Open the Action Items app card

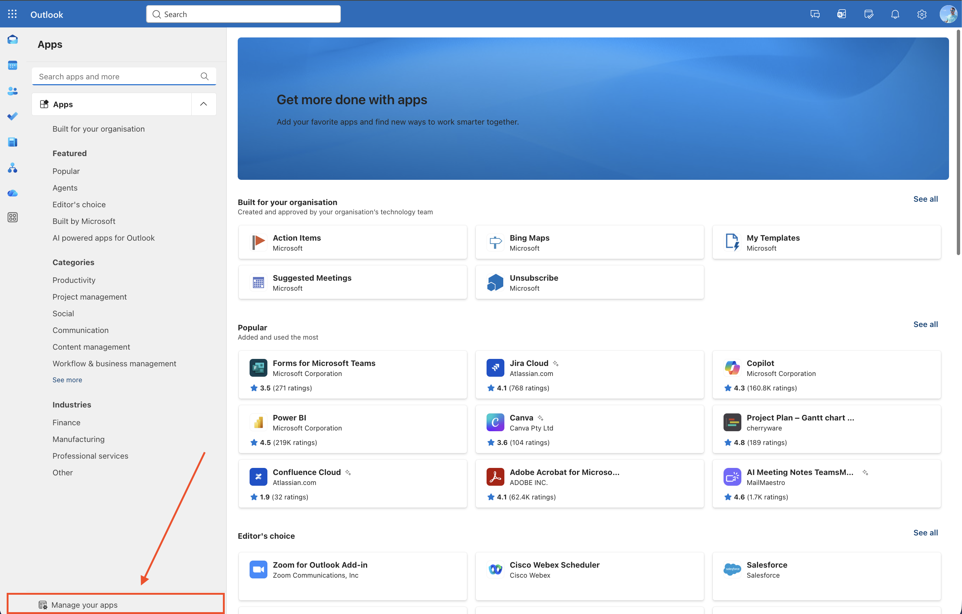pos(352,242)
